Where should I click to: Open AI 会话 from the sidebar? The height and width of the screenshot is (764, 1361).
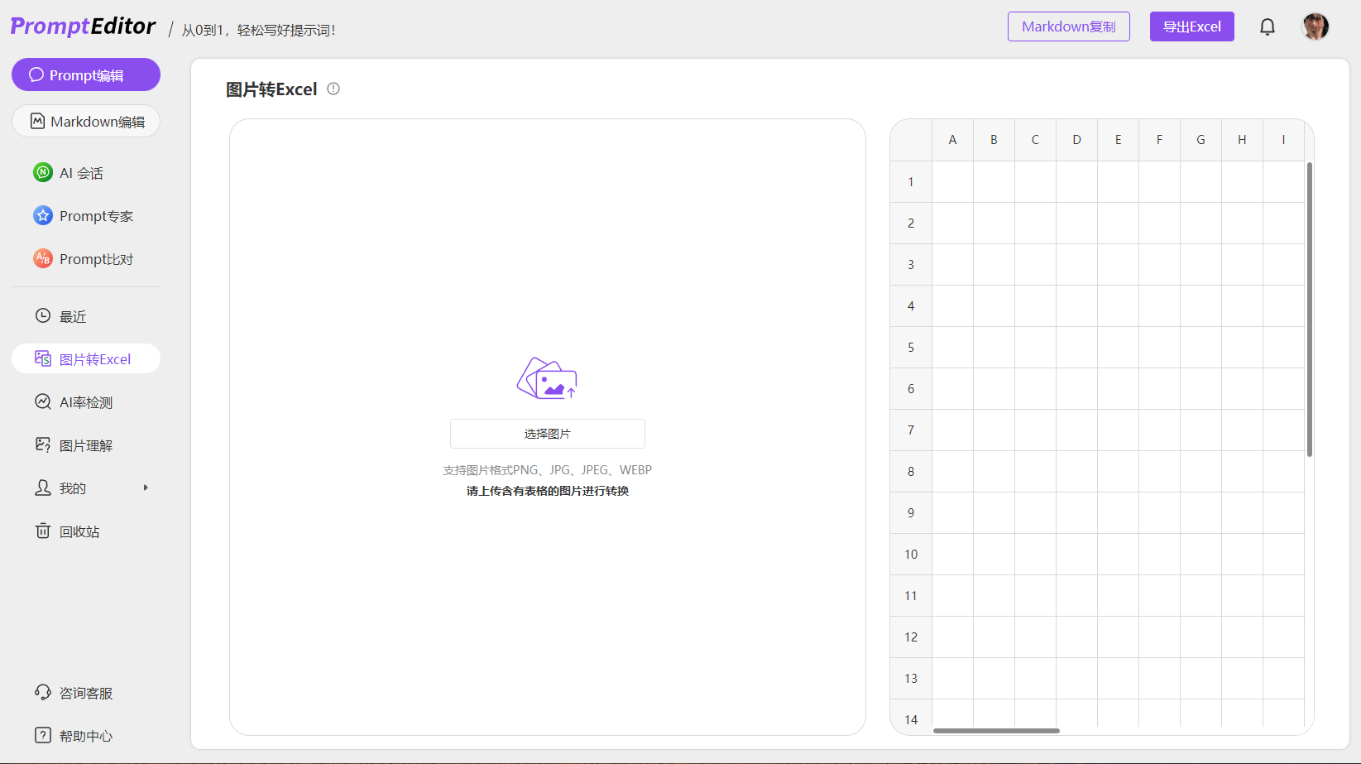[x=81, y=173]
